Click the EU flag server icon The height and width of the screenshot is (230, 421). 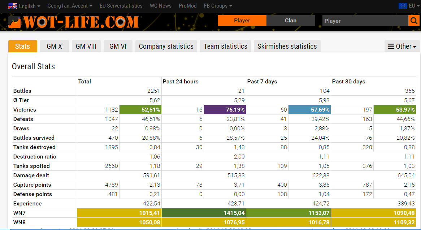click(403, 6)
